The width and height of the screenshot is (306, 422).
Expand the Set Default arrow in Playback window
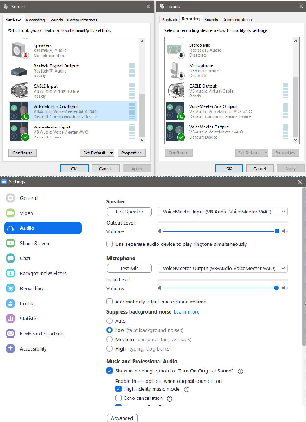pyautogui.click(x=111, y=153)
